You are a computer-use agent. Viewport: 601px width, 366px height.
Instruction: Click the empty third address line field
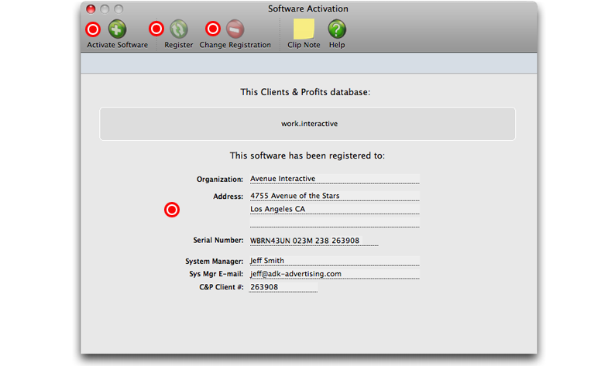click(335, 222)
